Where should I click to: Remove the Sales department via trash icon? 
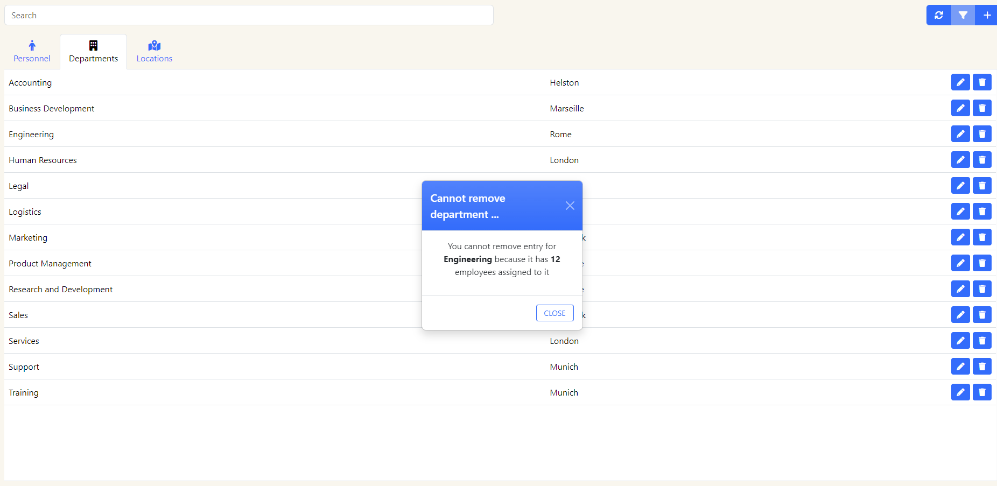coord(982,315)
